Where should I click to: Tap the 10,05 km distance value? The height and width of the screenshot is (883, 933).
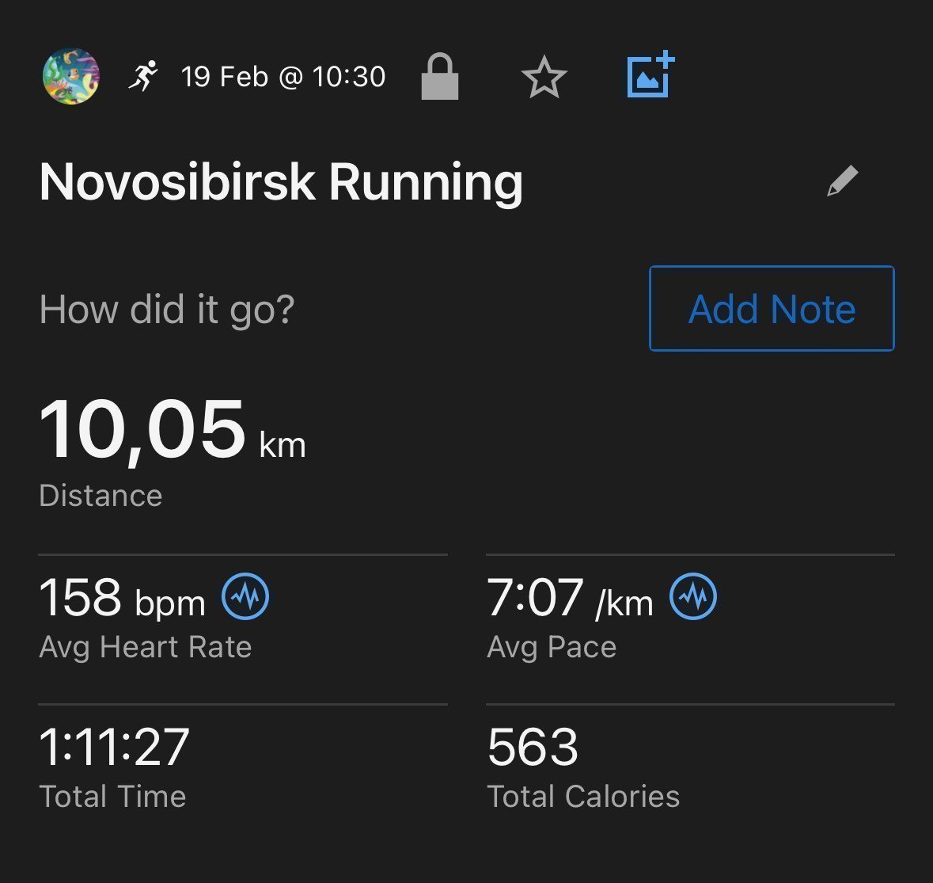[x=173, y=431]
